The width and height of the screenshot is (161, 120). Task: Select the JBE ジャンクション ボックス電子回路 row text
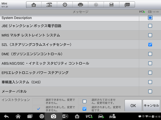pos(31,26)
